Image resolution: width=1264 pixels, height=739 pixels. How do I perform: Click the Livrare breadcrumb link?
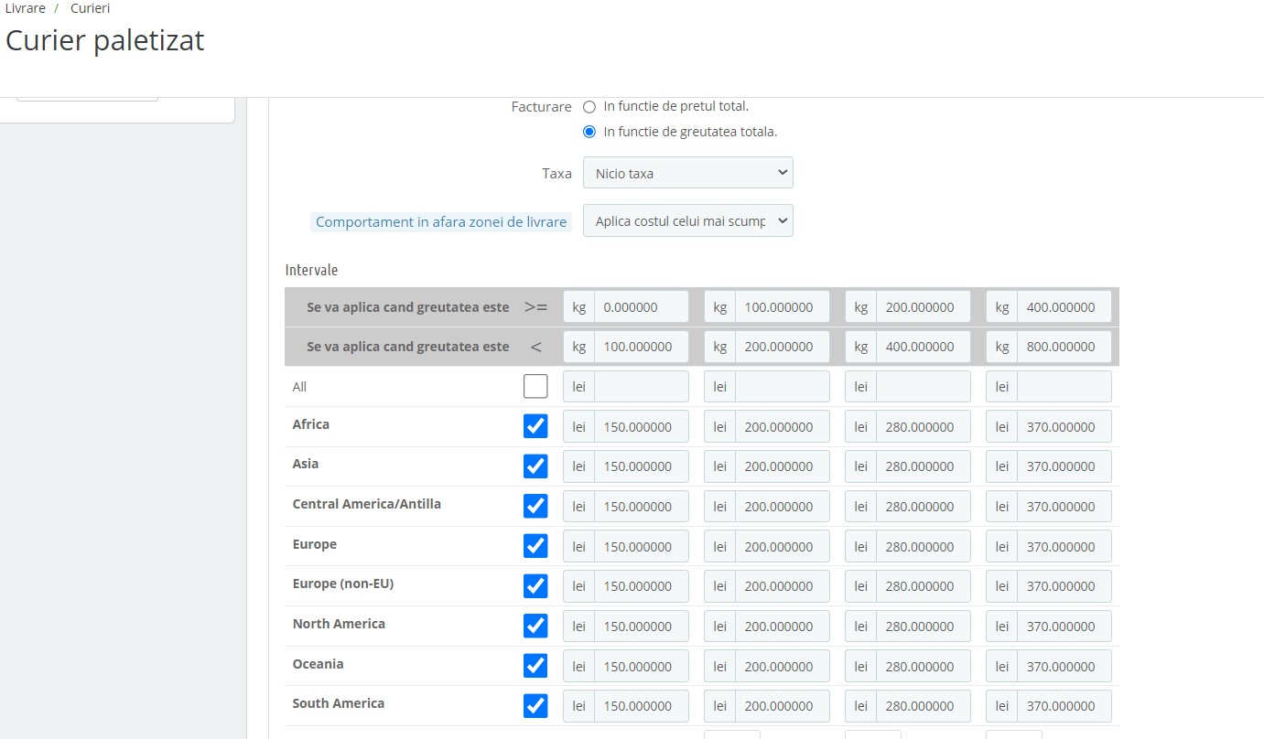click(26, 8)
